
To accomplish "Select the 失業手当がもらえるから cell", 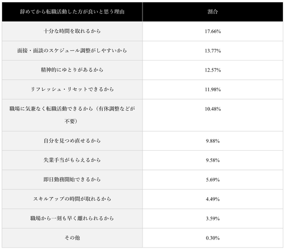I will 72,160.
